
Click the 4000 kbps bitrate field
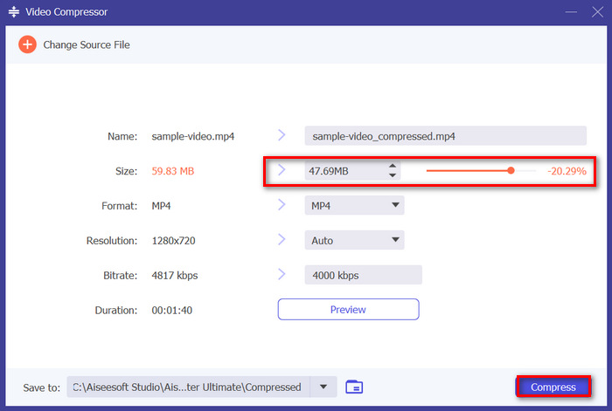click(x=362, y=275)
